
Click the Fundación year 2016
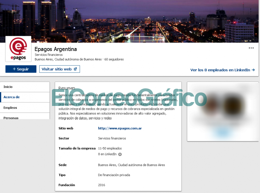(x=101, y=185)
